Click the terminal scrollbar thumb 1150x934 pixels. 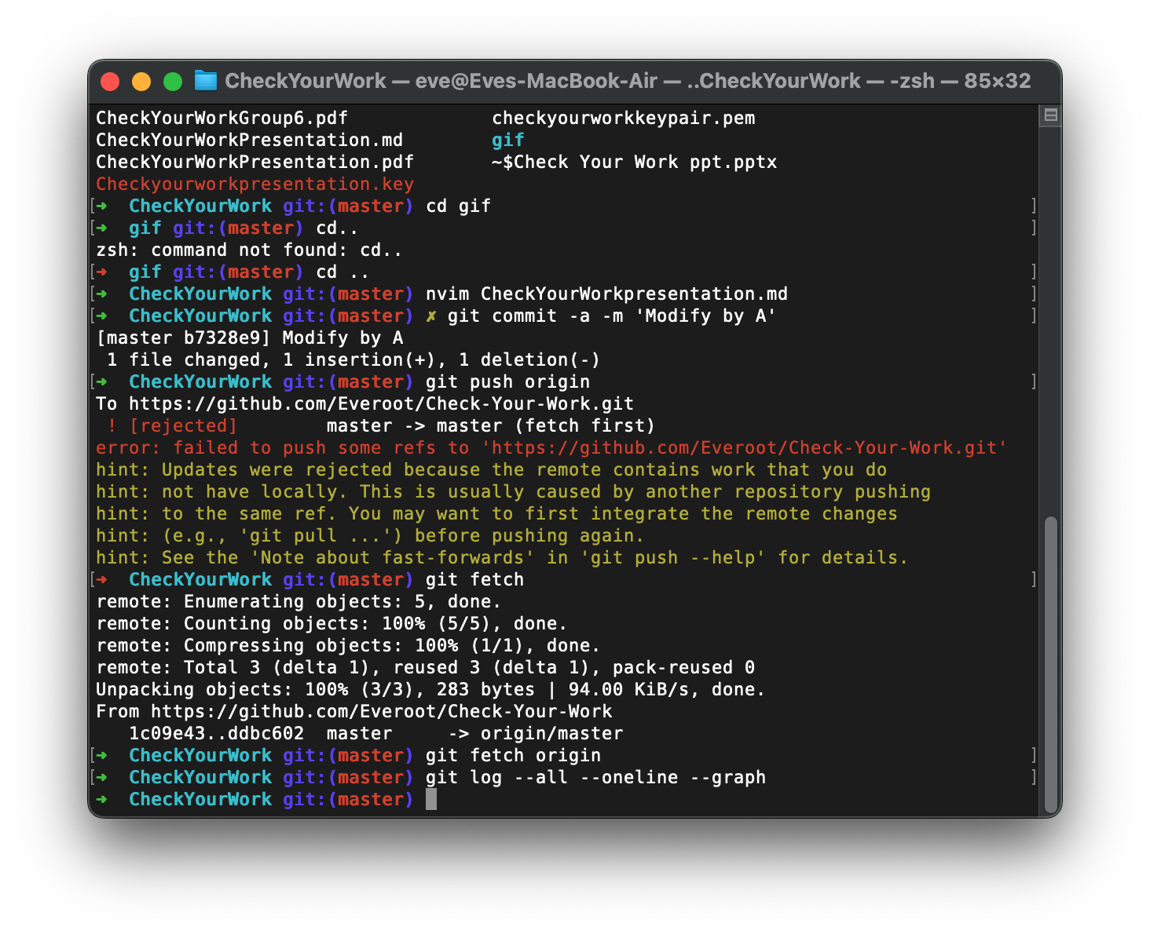coord(1050,665)
